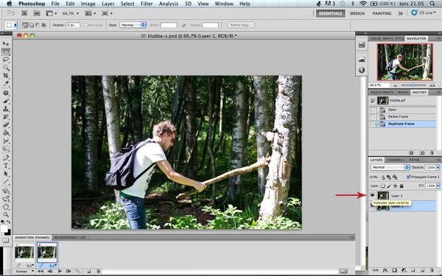Toggle Propagate Frame 1 checkbox
Viewport: 442px width, 276px height.
click(408, 177)
